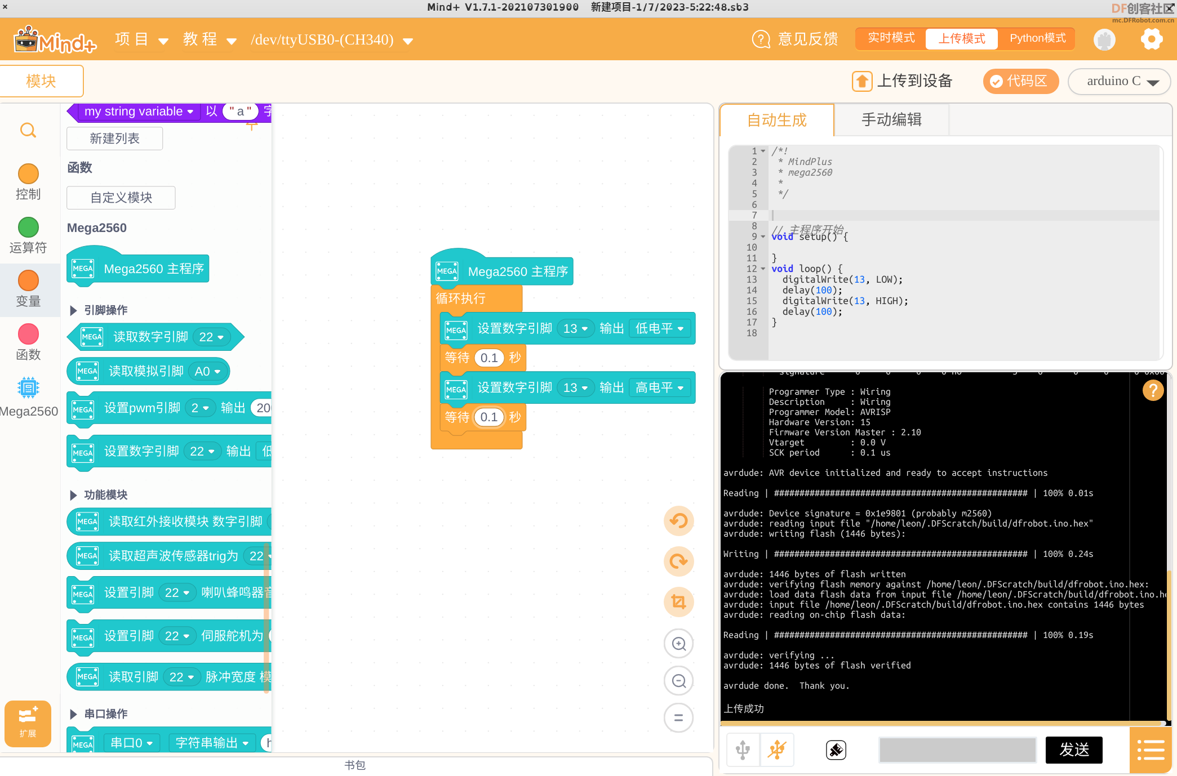The height and width of the screenshot is (776, 1177).
Task: Click the 自定义模块 button
Action: (121, 198)
